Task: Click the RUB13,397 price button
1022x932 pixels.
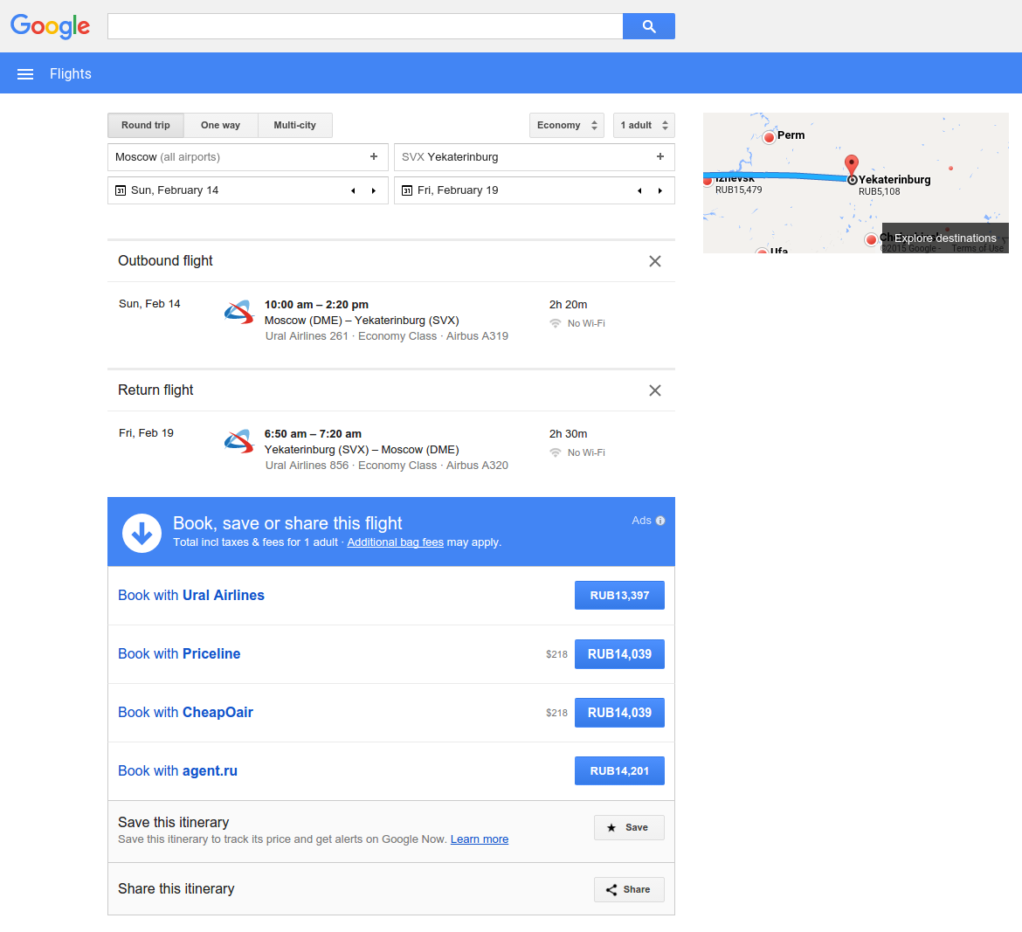Action: 619,595
